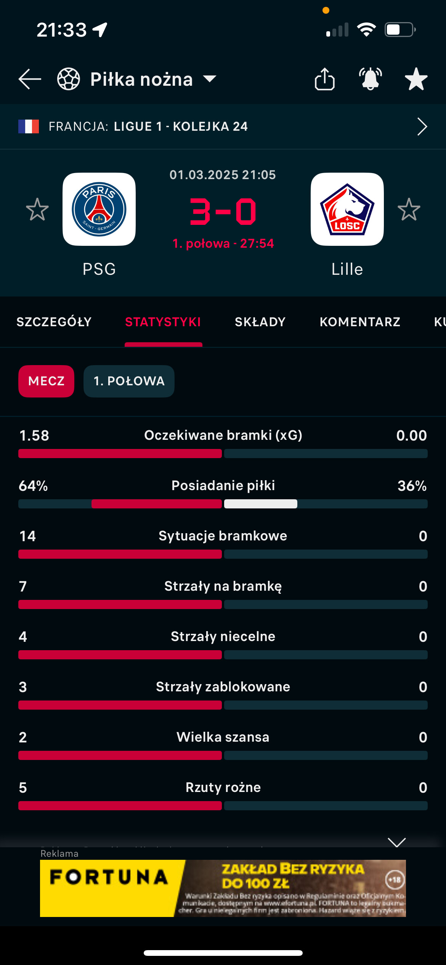
Task: Open the KOMENTARZ tab
Action: click(x=360, y=322)
